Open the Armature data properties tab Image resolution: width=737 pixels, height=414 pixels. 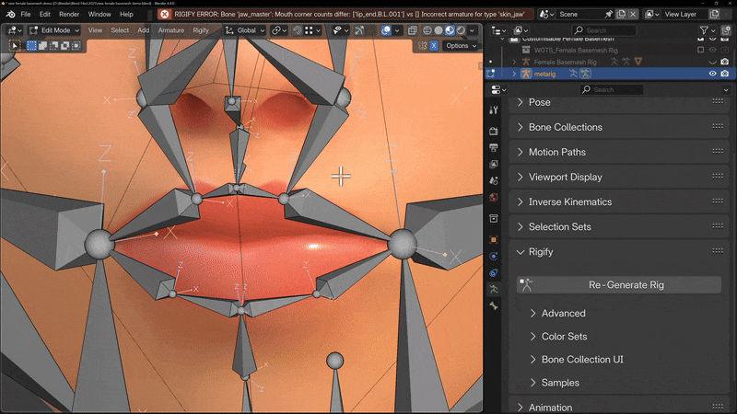[x=494, y=289]
